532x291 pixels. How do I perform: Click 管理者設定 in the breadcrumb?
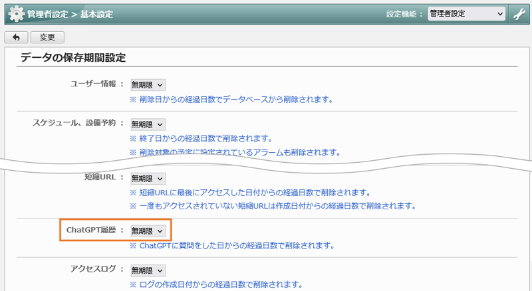tap(49, 15)
